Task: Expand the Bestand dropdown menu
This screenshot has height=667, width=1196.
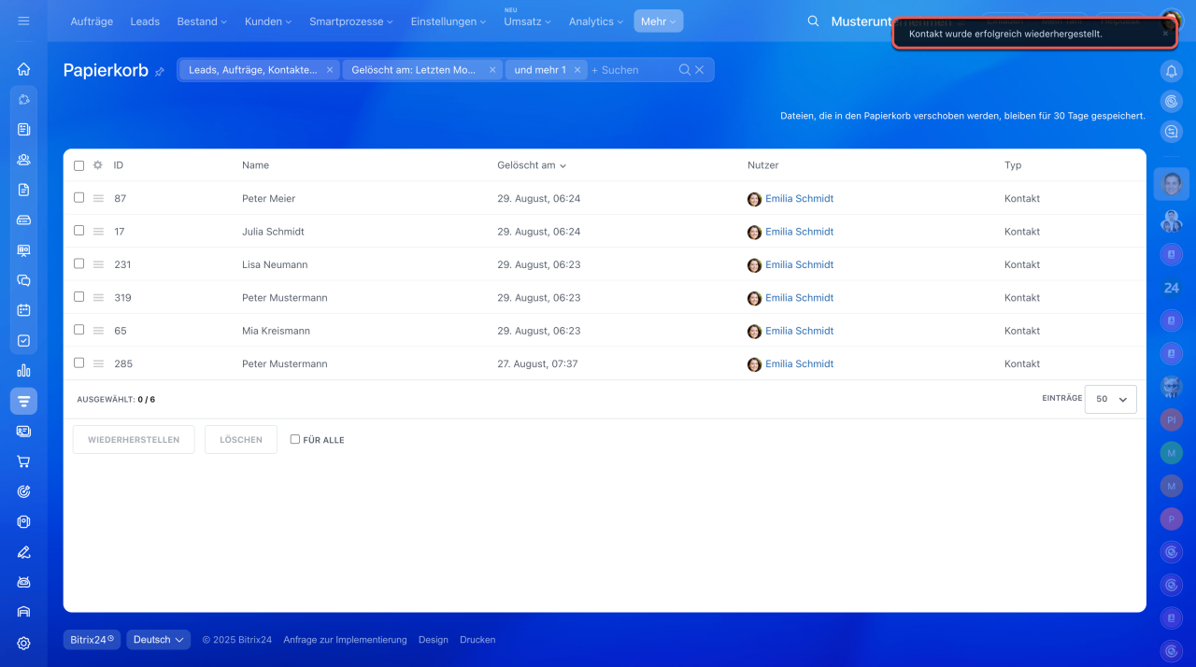Action: coord(202,21)
